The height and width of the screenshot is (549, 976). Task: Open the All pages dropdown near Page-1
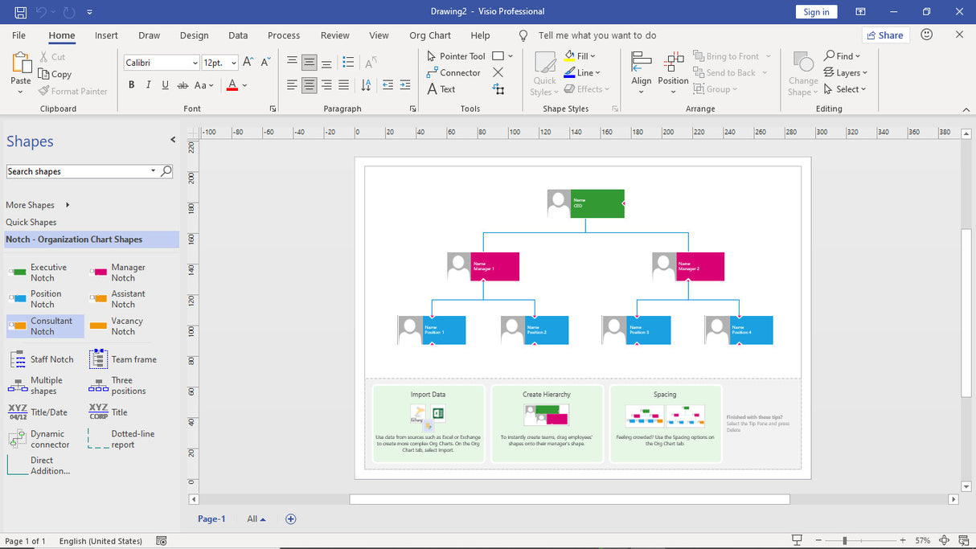pyautogui.click(x=256, y=518)
